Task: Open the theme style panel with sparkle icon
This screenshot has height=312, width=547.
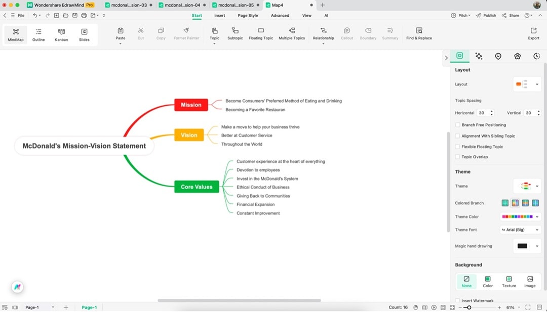Action: click(x=479, y=56)
